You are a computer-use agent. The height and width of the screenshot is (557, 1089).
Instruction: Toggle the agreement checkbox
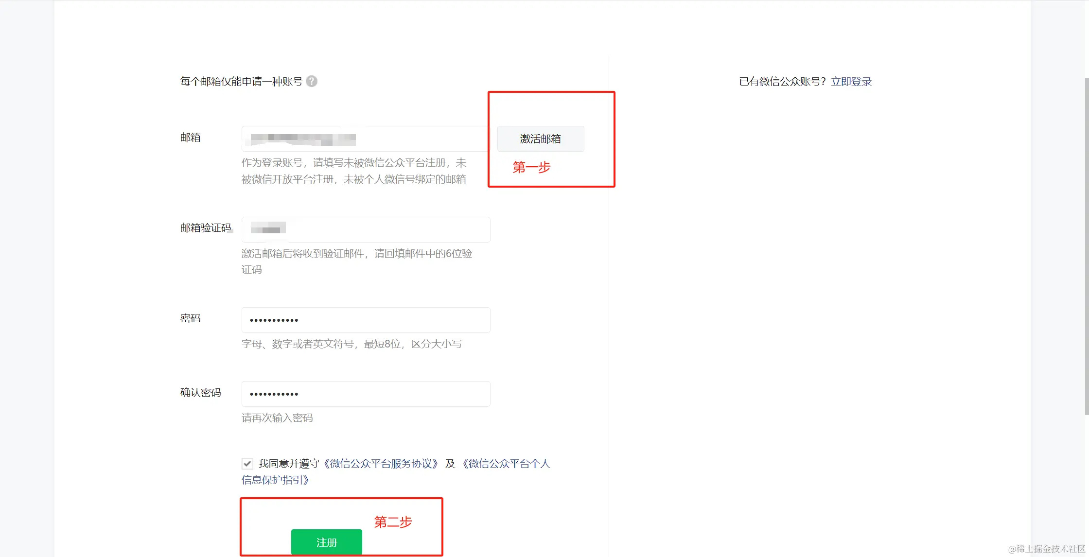247,463
